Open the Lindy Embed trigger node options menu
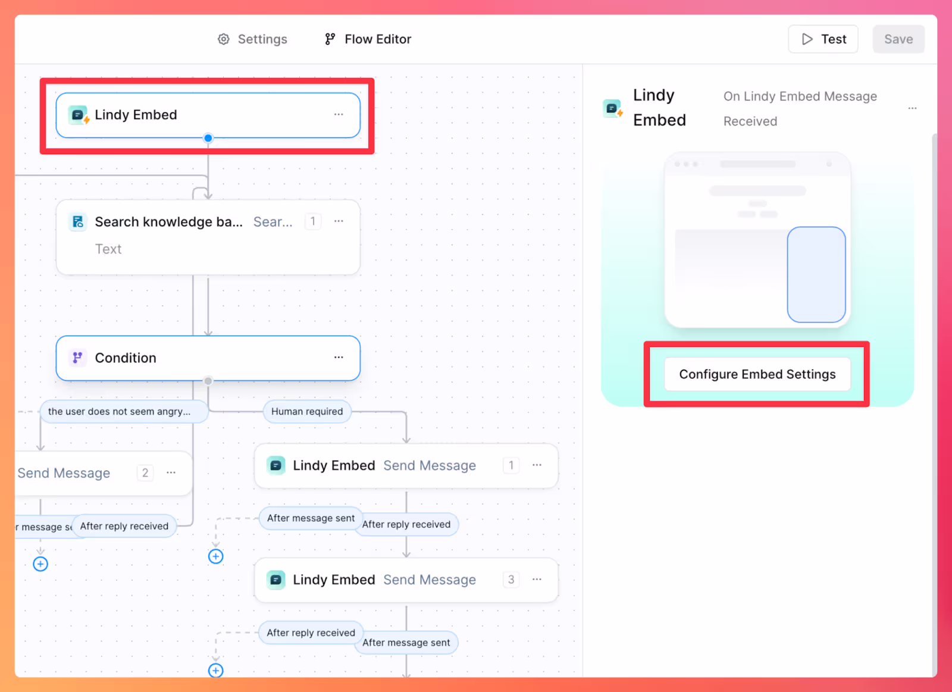Screen dimensions: 952x692 click(x=339, y=114)
